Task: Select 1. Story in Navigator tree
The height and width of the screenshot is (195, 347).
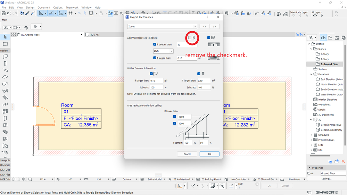Action: [325, 59]
